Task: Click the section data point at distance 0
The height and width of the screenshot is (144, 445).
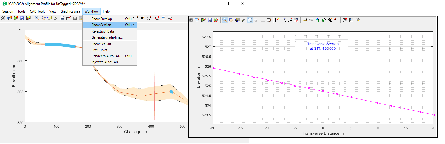Action: pos(323,92)
